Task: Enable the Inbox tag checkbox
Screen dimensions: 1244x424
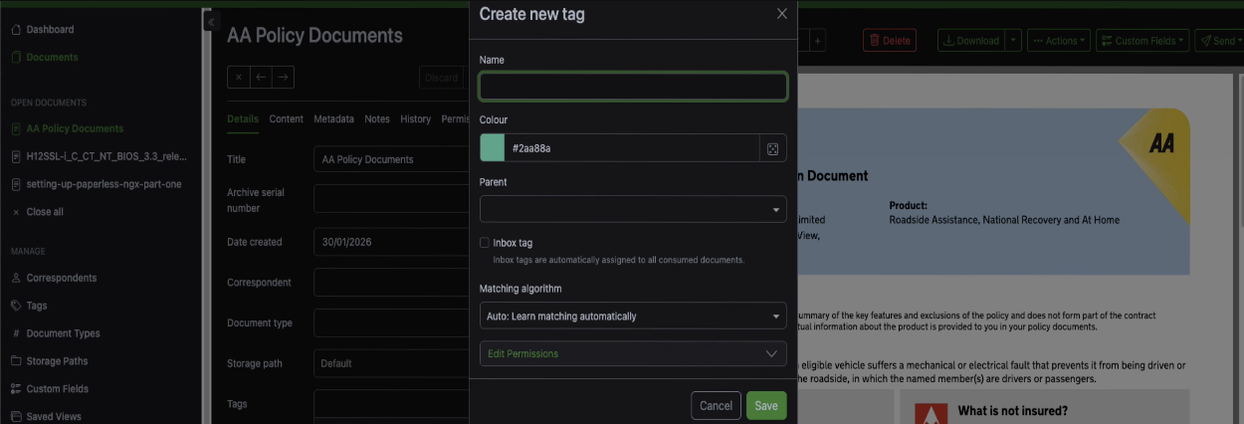Action: tap(485, 243)
